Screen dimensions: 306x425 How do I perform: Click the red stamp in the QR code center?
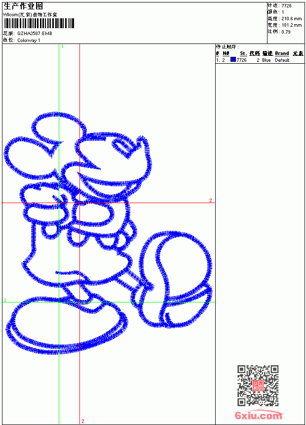pyautogui.click(x=258, y=385)
